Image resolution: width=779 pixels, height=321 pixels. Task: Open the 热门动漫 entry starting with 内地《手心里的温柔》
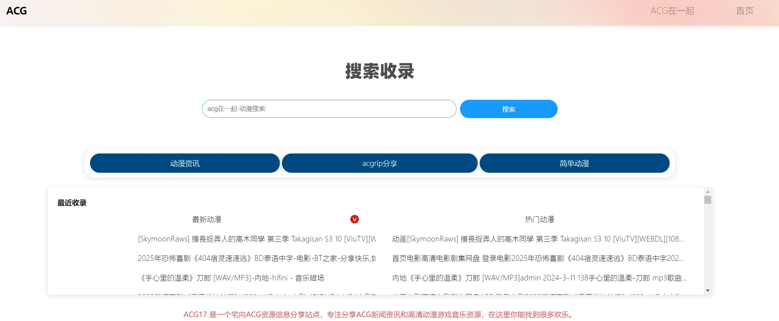(539, 278)
